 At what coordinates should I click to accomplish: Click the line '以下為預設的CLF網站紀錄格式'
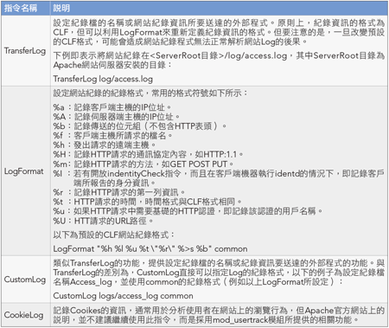click(x=113, y=235)
